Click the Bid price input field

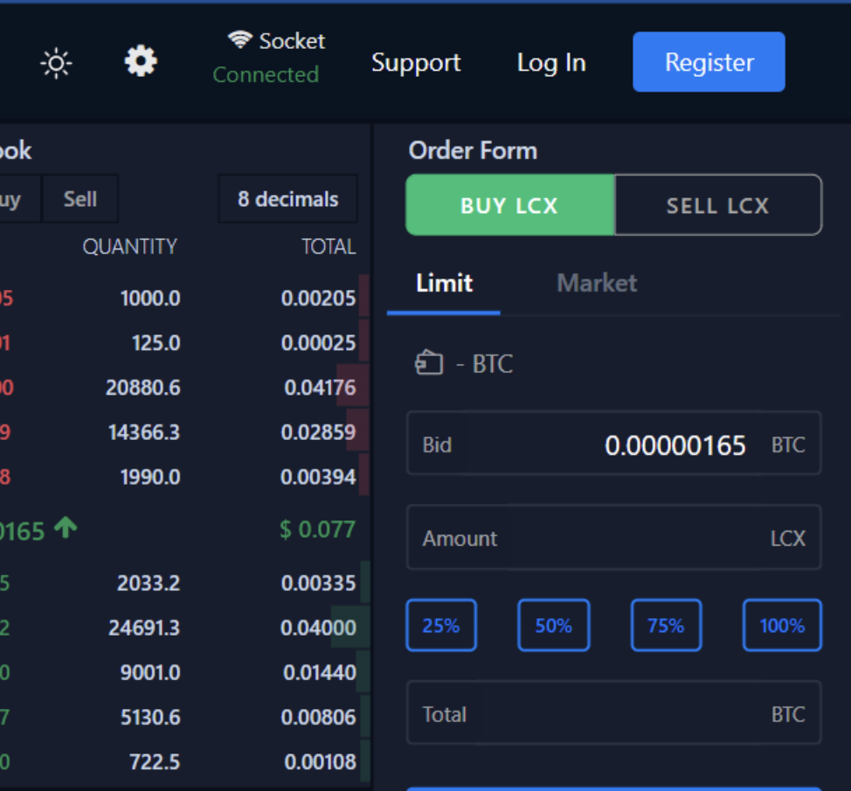pos(613,444)
